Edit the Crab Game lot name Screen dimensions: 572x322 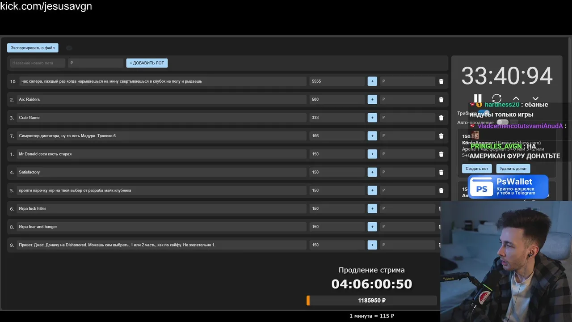coord(161,118)
